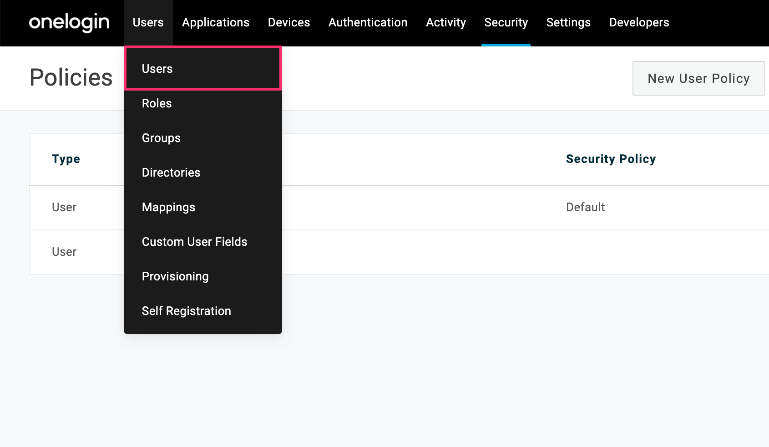
Task: Click User in the Default policy row
Action: point(64,207)
